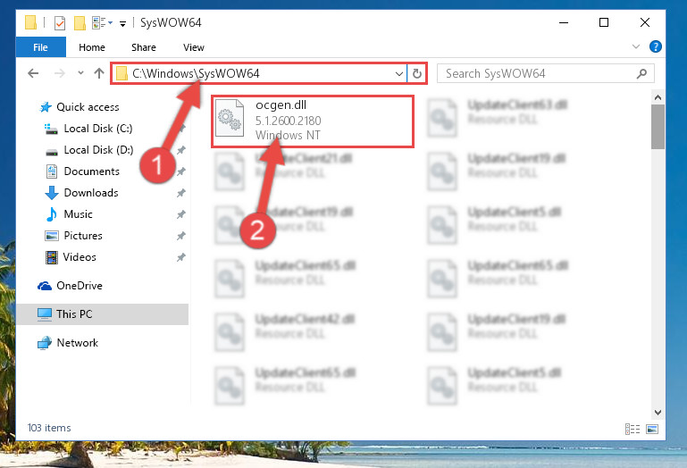Switch to large icons view in status bar
The width and height of the screenshot is (687, 468).
coord(652,429)
